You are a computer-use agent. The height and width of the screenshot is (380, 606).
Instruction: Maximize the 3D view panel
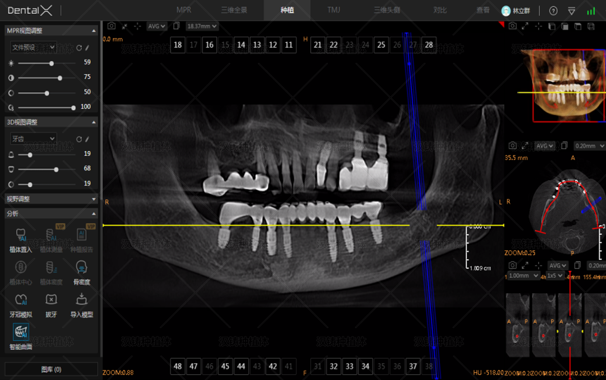tap(525, 26)
